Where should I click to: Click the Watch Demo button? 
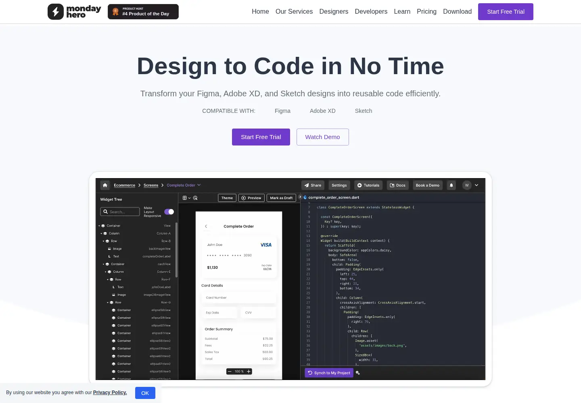point(323,137)
